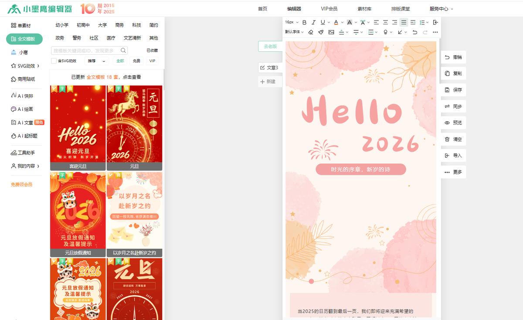Screen dimensions: 523x320
Task: Apply italic formatting
Action: coord(313,22)
